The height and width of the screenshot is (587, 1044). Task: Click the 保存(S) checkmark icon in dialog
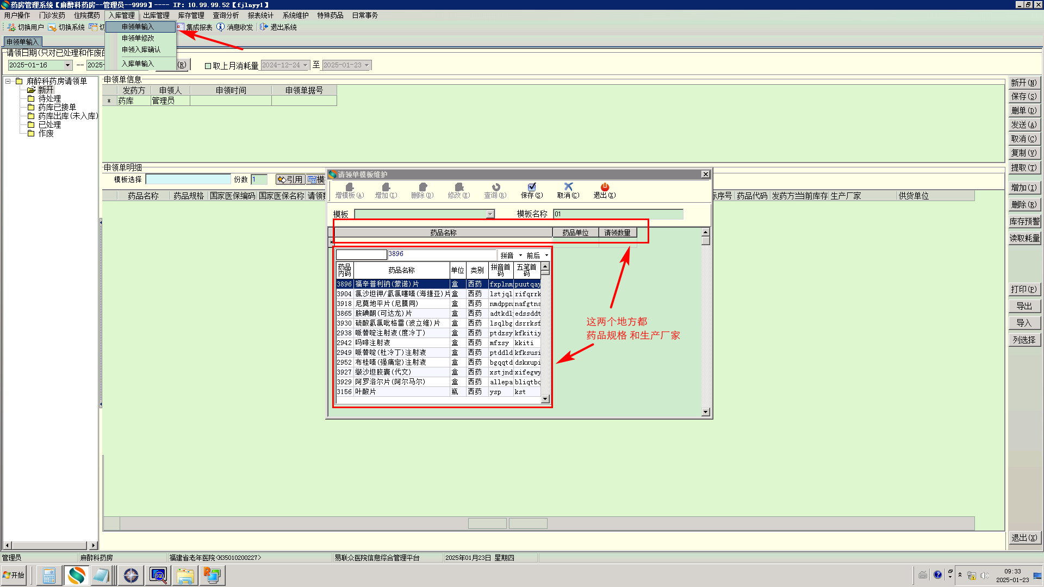click(532, 187)
